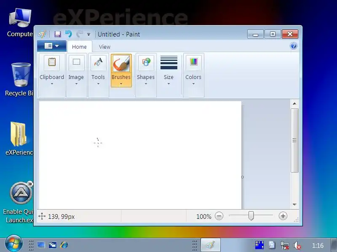Click the network disconnected tray icon
The height and width of the screenshot is (252, 337).
tap(285, 245)
